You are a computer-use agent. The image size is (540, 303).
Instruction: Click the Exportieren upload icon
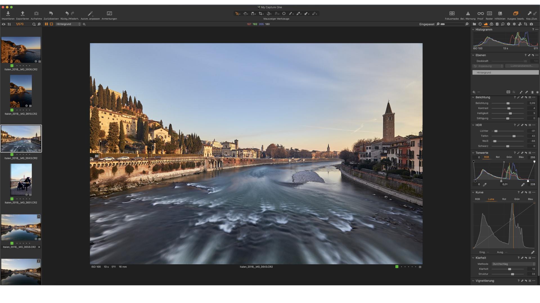click(22, 13)
